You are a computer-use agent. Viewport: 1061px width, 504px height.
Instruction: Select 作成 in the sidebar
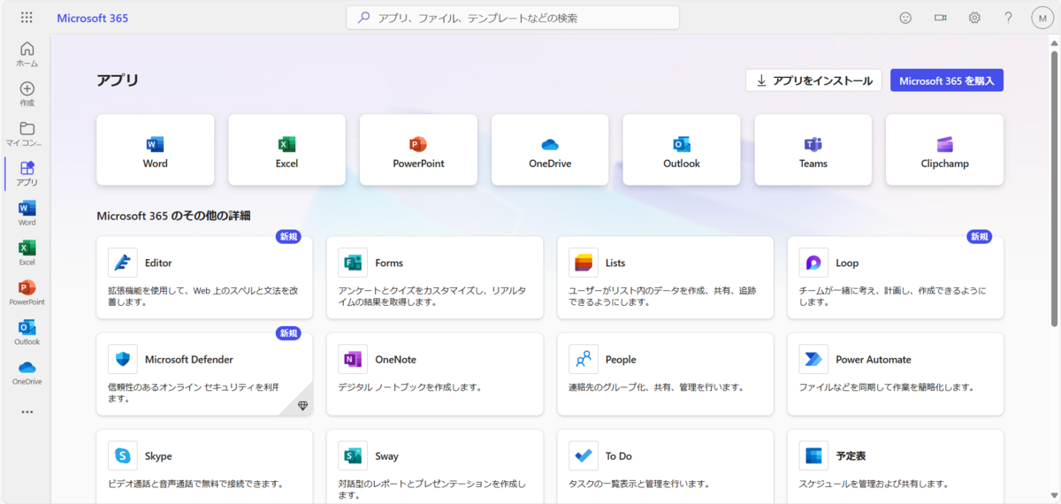(x=27, y=95)
